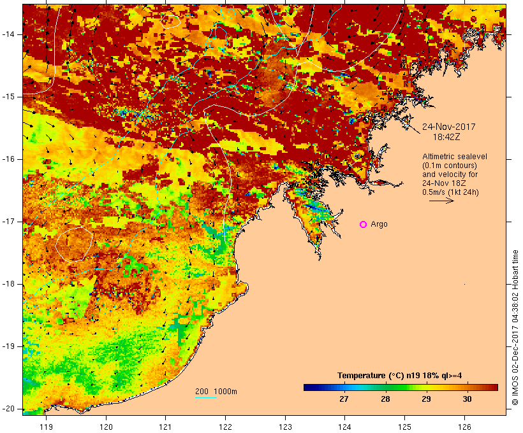This screenshot has height=433, width=523.
Task: Click latitude axis label '-17'
Action: point(8,222)
